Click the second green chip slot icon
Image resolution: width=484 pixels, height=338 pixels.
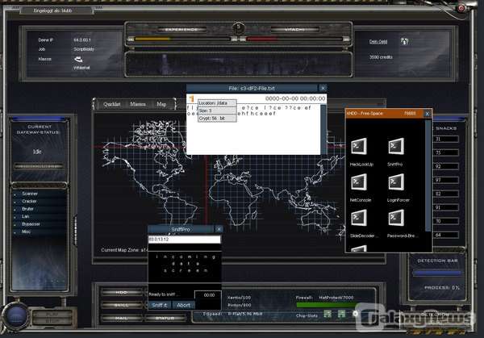[341, 314]
